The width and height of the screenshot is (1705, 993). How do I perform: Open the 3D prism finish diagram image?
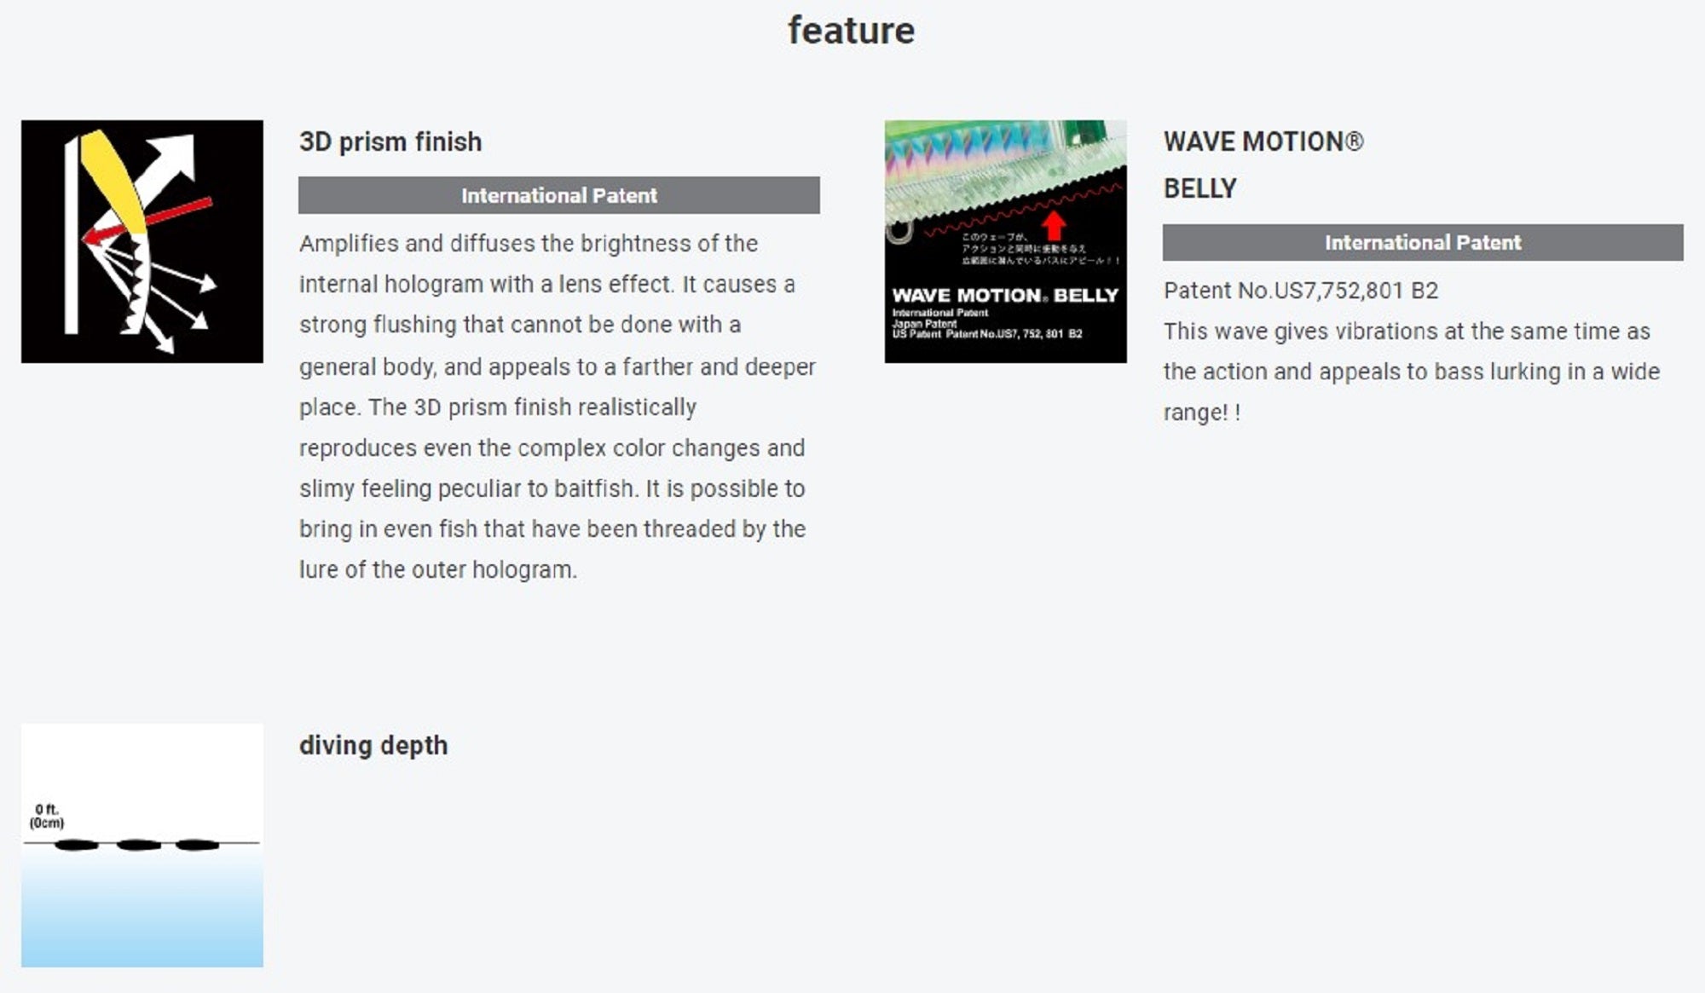[x=142, y=241]
